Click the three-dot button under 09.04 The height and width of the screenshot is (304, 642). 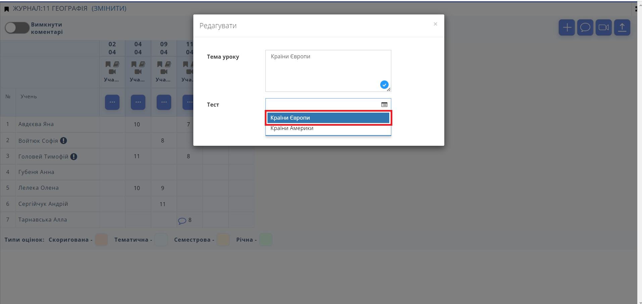click(164, 102)
